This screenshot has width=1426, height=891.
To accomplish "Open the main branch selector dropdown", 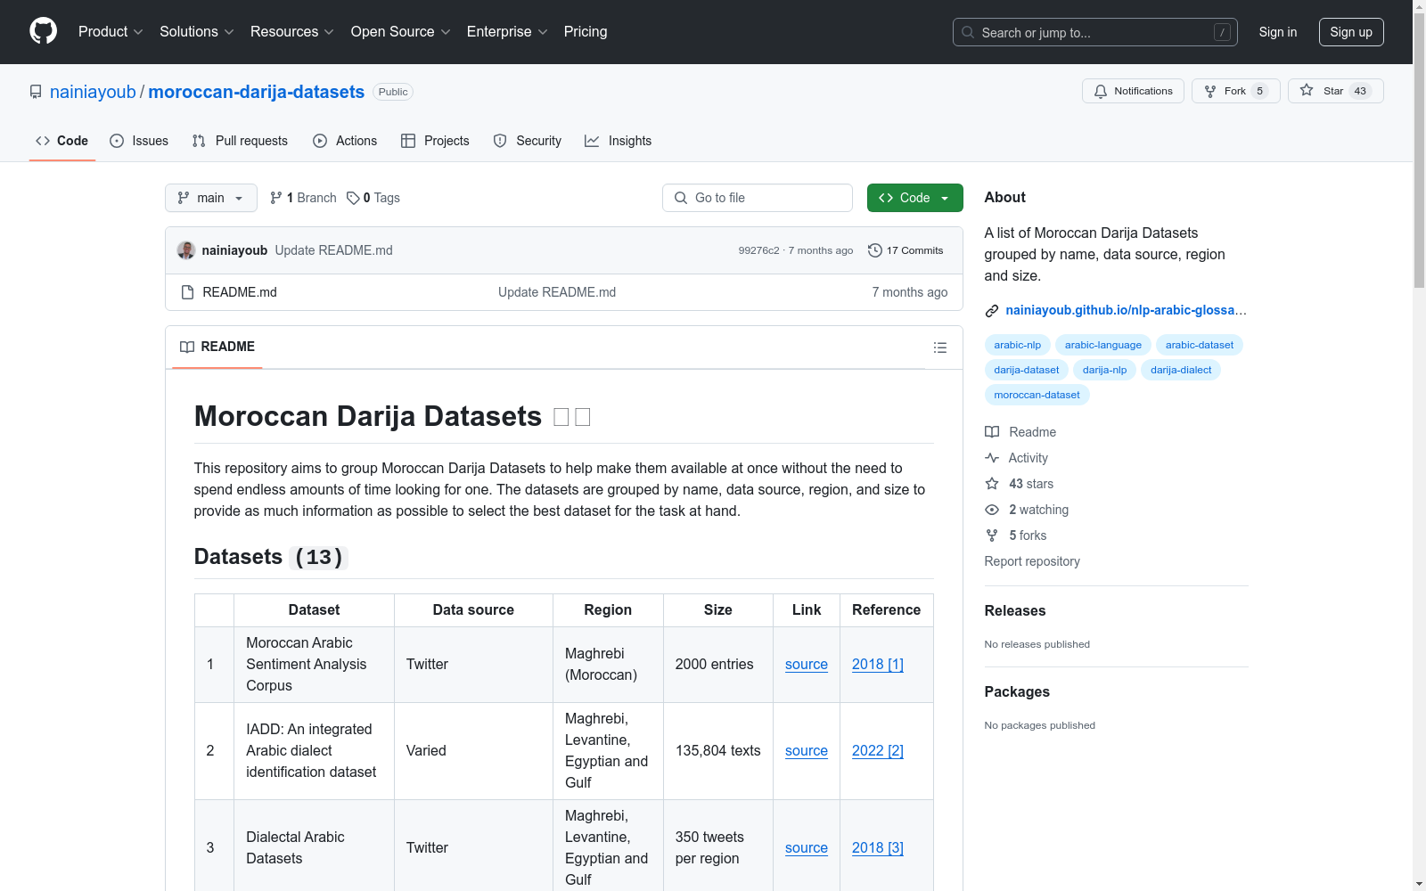I will tap(210, 198).
